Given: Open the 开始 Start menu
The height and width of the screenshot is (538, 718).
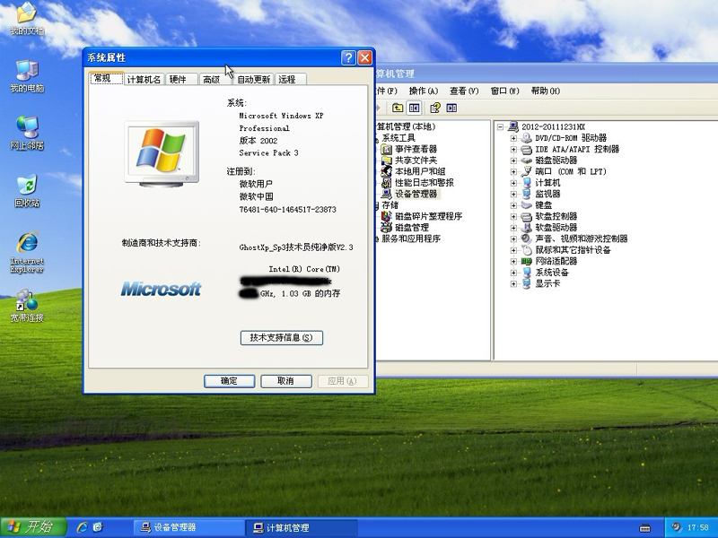Looking at the screenshot, I should (32, 527).
